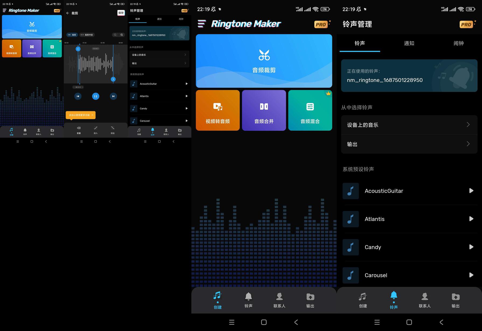This screenshot has height=331, width=482.
Task: Switch to the 通知 tab on the large screen
Action: point(409,43)
